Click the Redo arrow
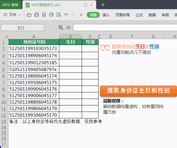This screenshot has height=148, width=177. click(73, 15)
